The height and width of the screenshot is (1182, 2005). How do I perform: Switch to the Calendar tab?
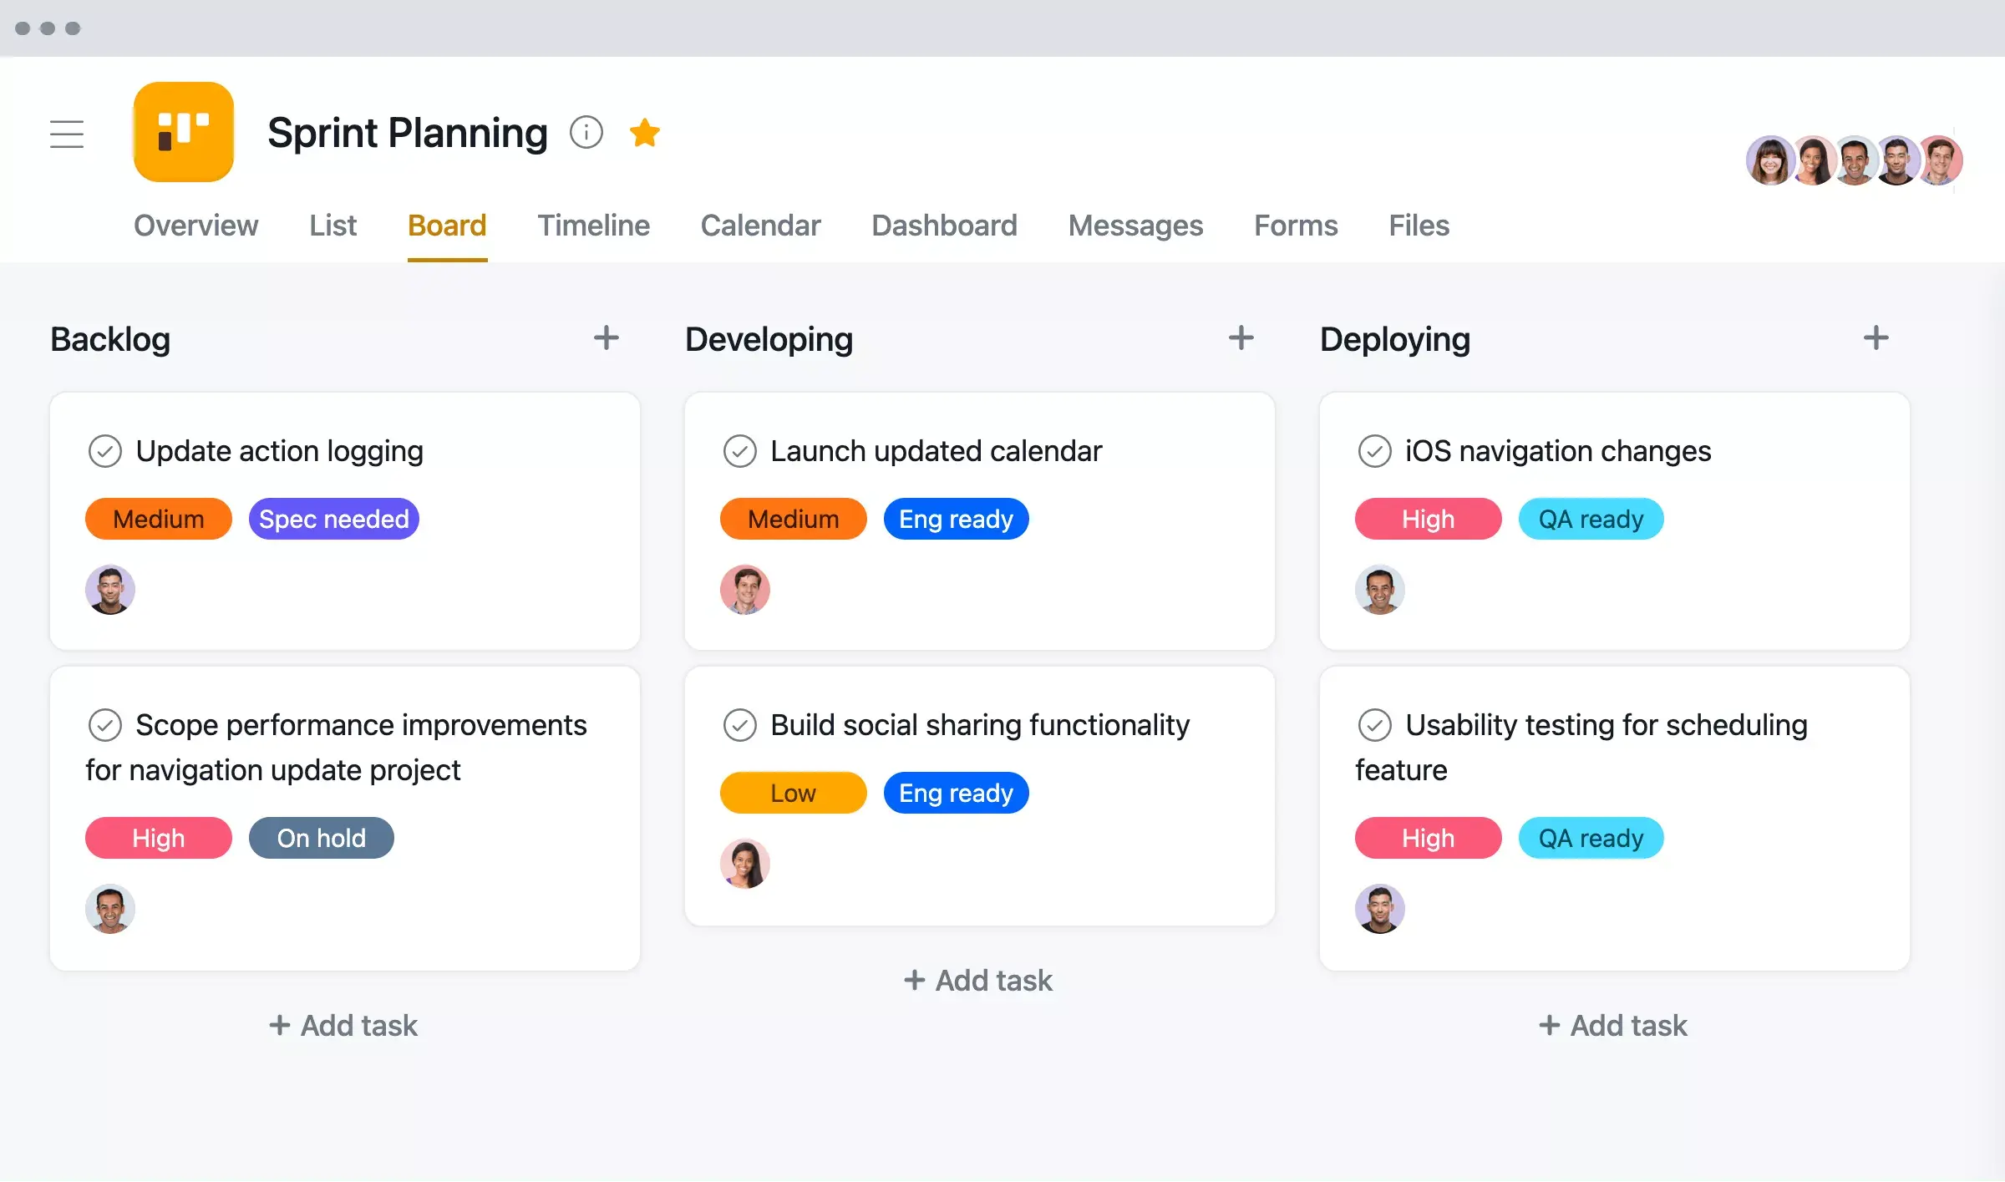point(761,224)
